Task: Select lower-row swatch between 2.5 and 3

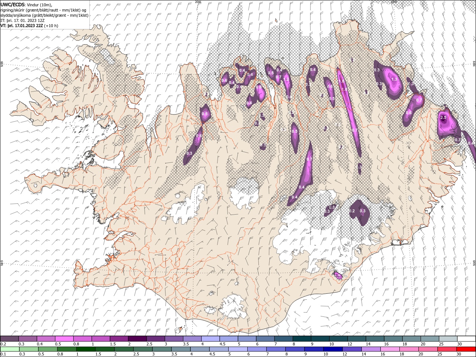Action: tap(143, 349)
